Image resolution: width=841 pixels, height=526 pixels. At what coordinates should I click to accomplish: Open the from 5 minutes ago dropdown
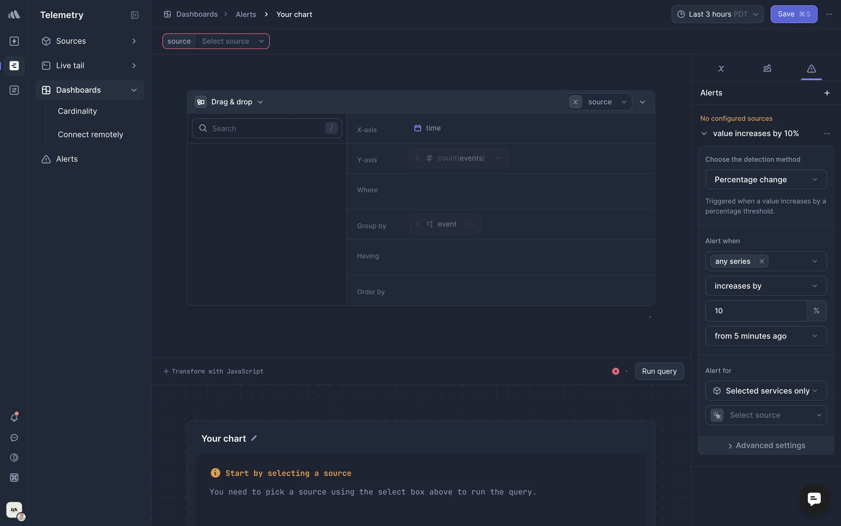pos(766,336)
